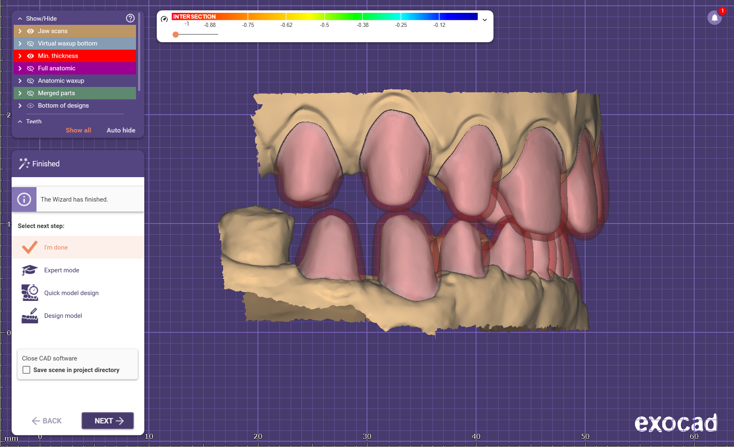734x447 pixels.
Task: Expand the Merged parts group
Action: (x=20, y=93)
